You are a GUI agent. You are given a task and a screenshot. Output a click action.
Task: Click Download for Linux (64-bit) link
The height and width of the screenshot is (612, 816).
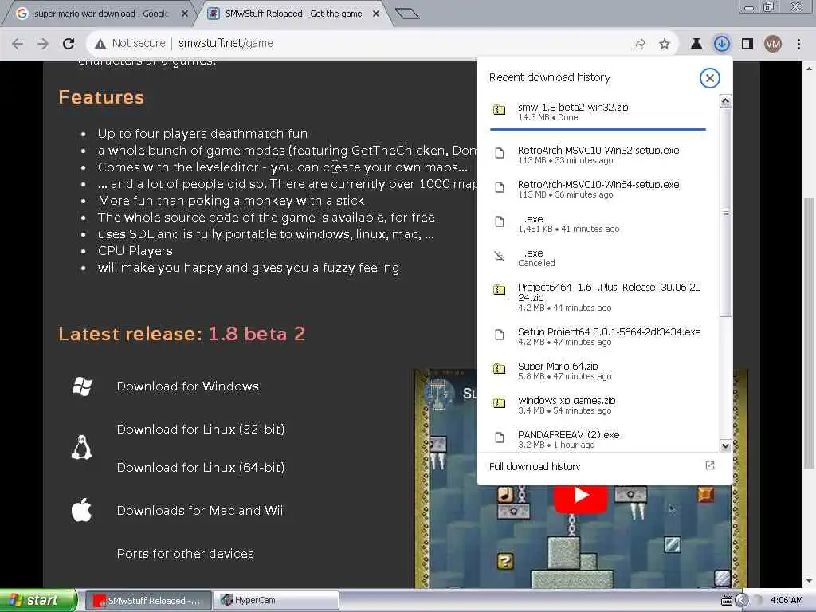pos(201,467)
